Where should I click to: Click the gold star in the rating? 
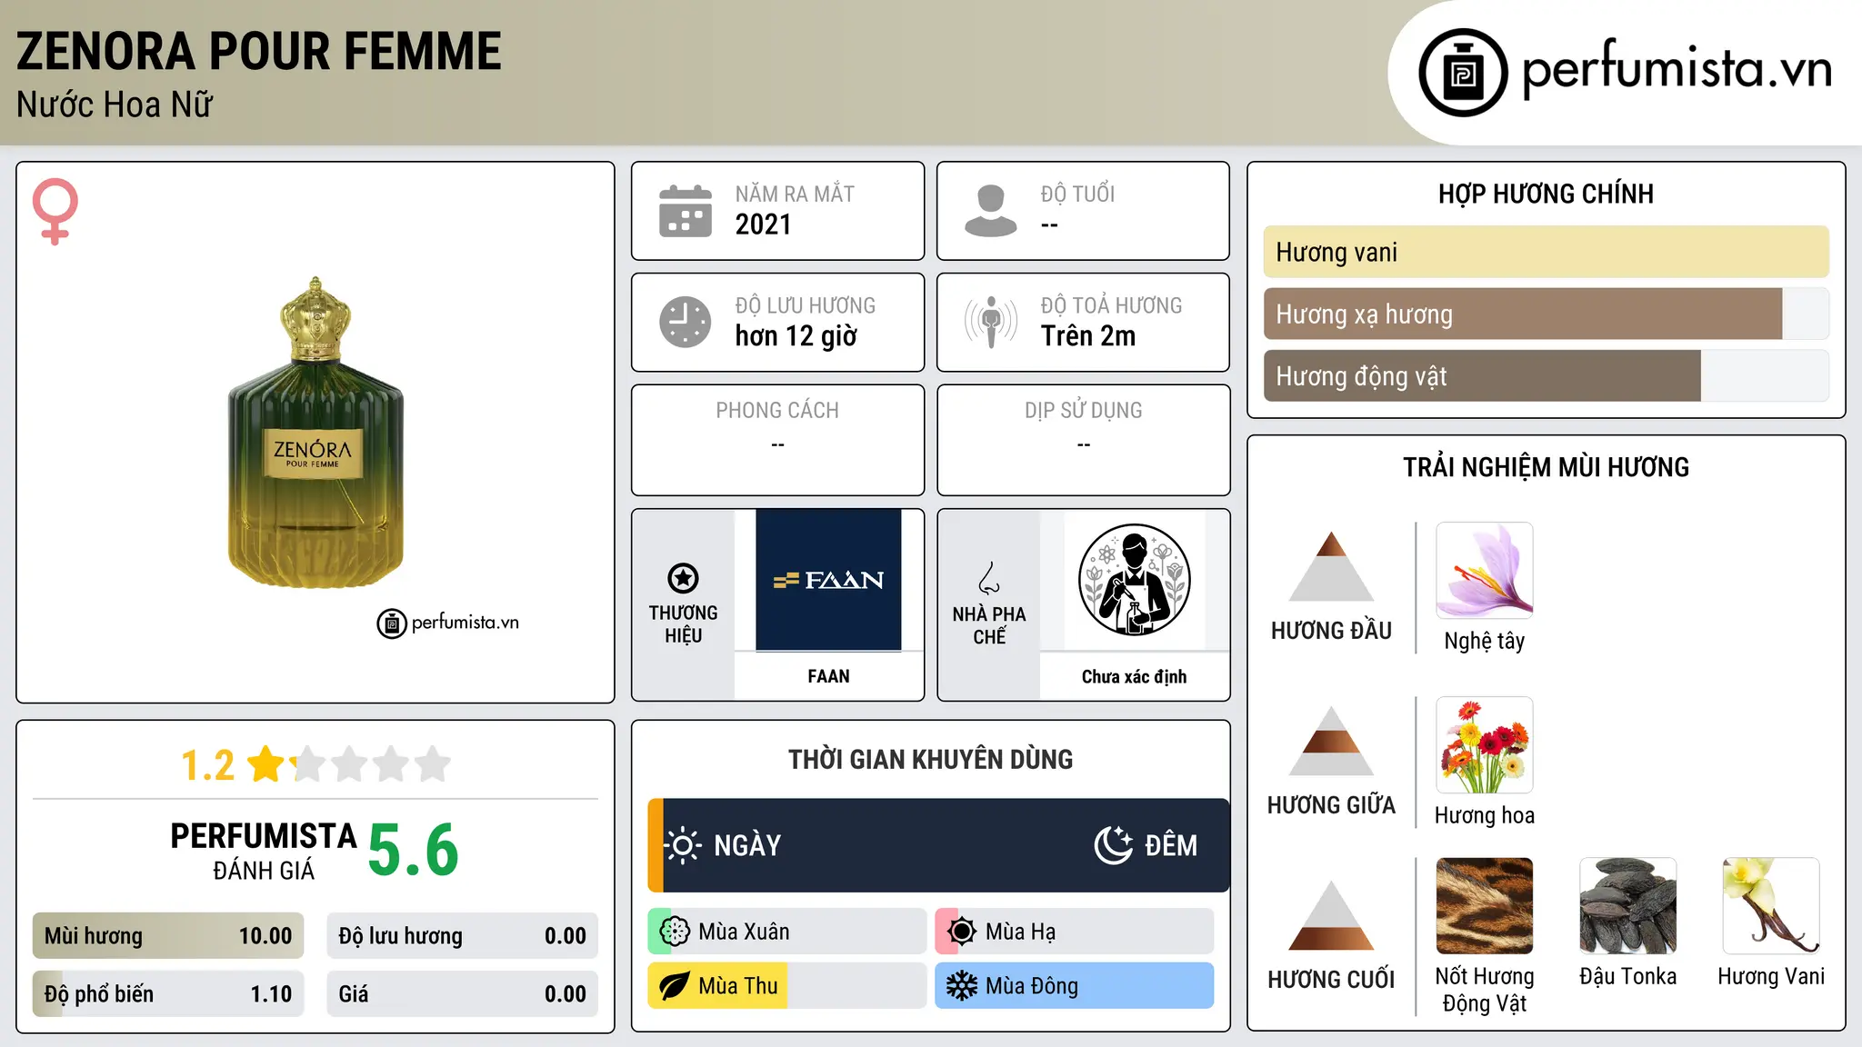pyautogui.click(x=266, y=763)
